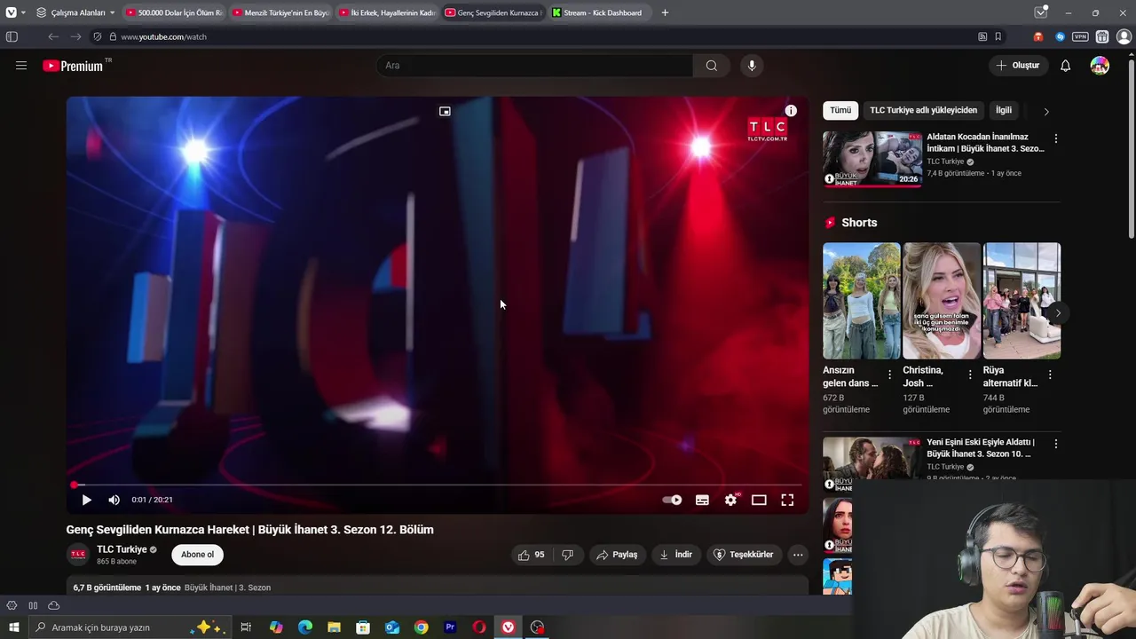Open Çalışma Alanları workspaces dropdown
The height and width of the screenshot is (639, 1136).
tap(75, 12)
